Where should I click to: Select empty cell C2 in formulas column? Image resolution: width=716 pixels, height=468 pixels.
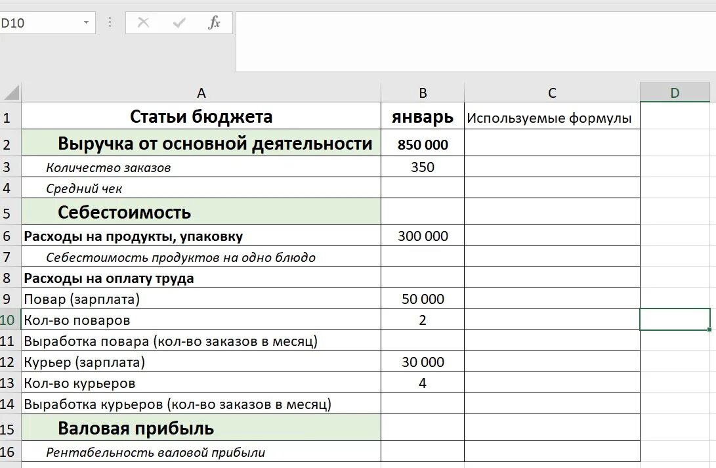(x=552, y=143)
